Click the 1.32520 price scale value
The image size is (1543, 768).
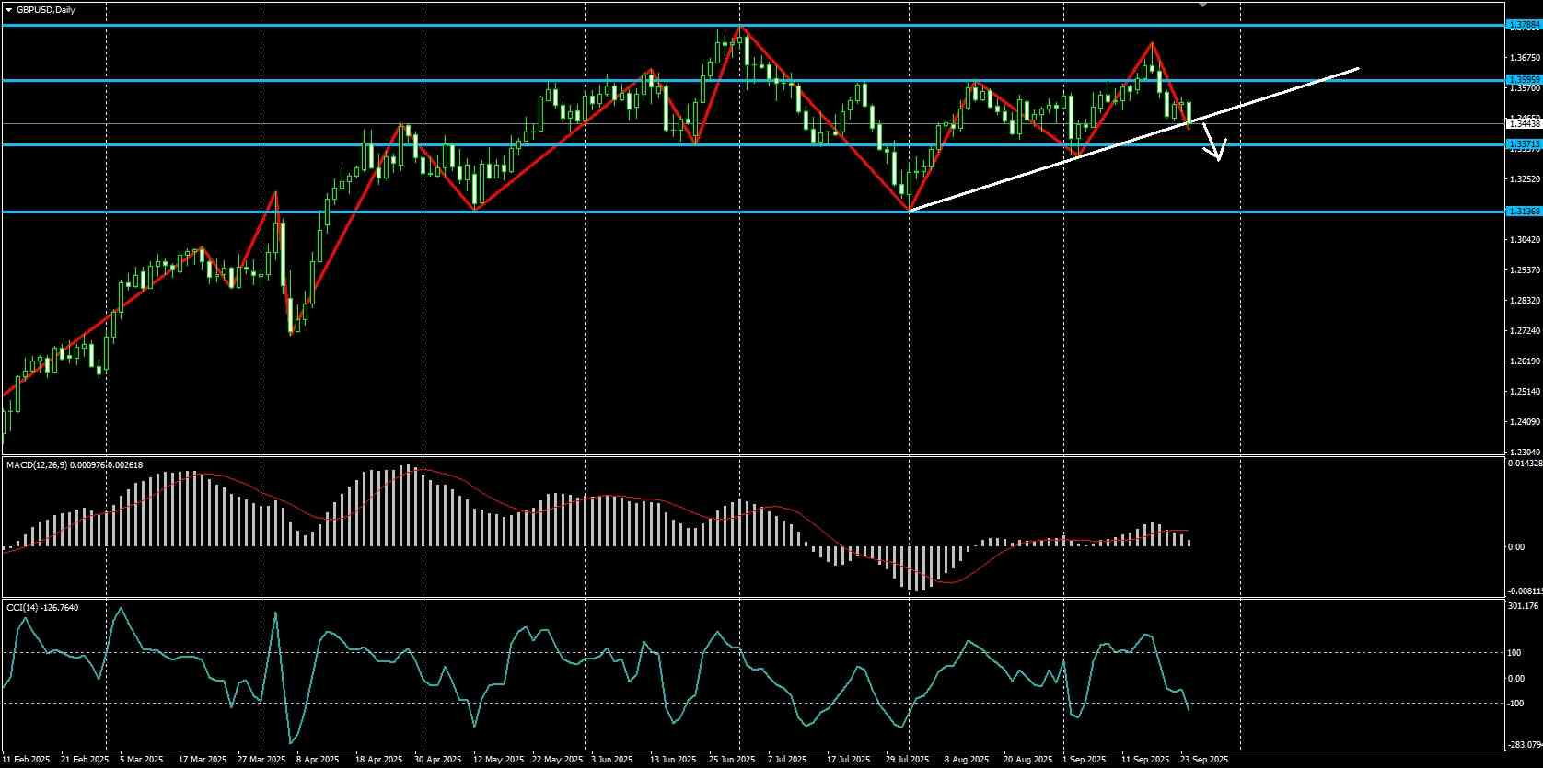(x=1526, y=179)
